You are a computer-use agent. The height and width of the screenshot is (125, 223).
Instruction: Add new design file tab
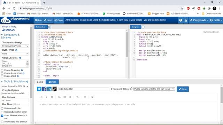pyautogui.click(x=143, y=27)
